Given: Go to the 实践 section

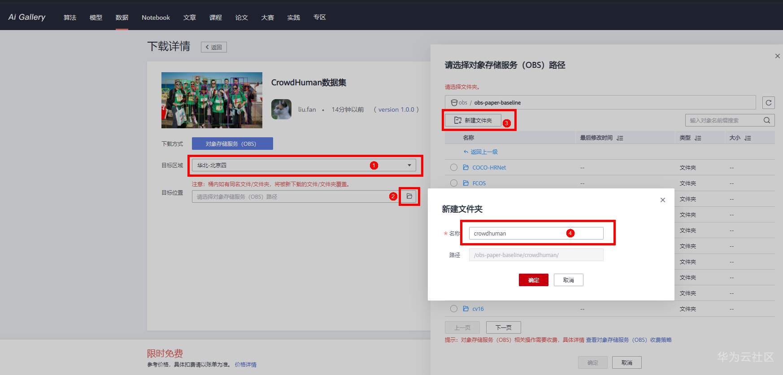Looking at the screenshot, I should [x=294, y=17].
